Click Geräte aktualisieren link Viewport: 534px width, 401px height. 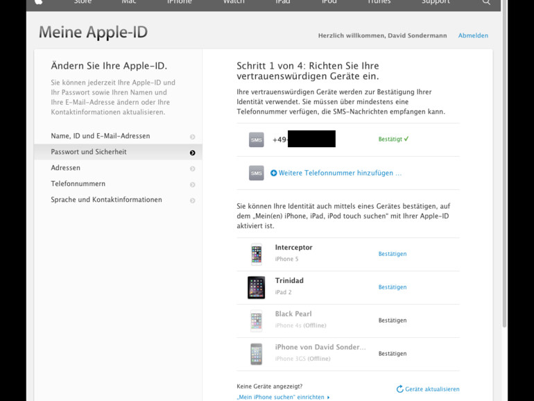click(432, 389)
